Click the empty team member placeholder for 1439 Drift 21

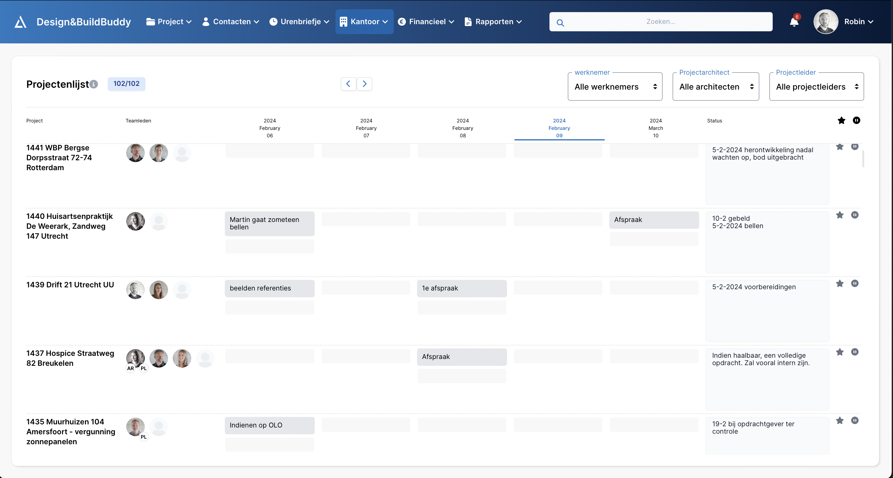pyautogui.click(x=182, y=290)
